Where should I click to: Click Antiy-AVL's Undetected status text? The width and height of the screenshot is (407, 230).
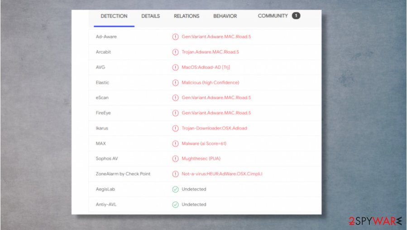click(x=194, y=205)
